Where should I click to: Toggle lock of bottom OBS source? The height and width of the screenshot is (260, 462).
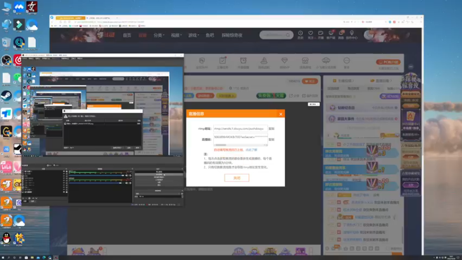tap(66, 192)
